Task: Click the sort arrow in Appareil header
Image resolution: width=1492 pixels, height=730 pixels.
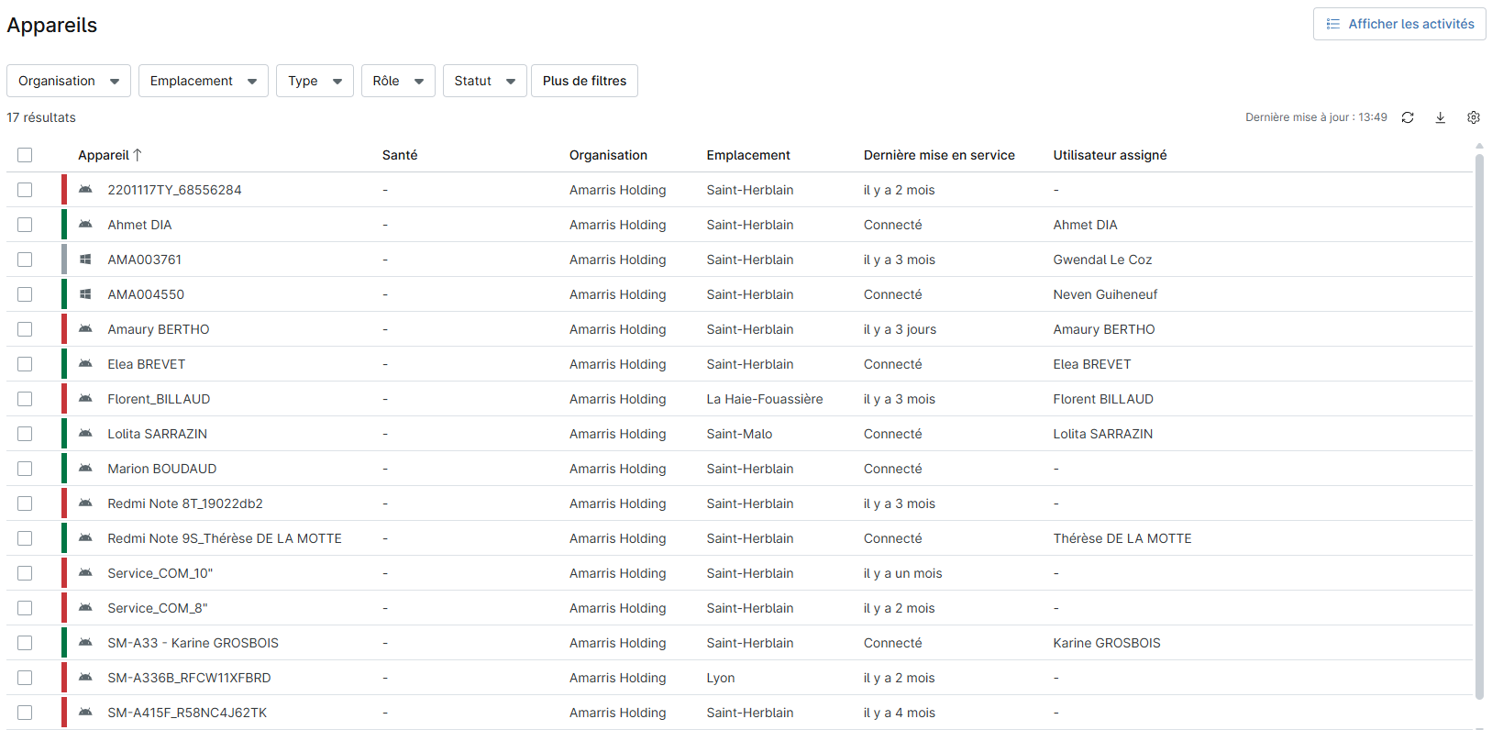Action: 138,155
